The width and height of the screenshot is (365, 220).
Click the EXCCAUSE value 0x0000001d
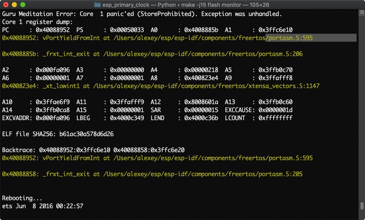(275, 110)
